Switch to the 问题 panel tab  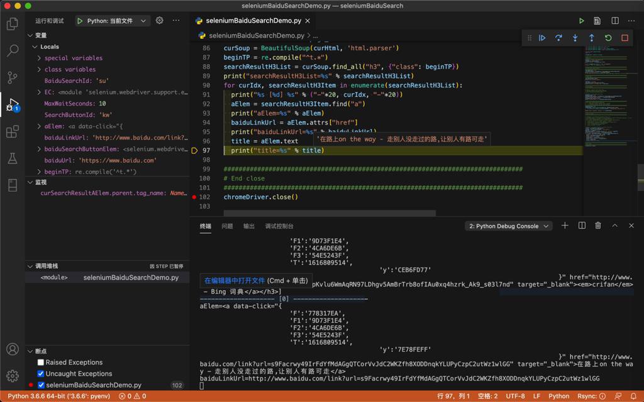227,226
